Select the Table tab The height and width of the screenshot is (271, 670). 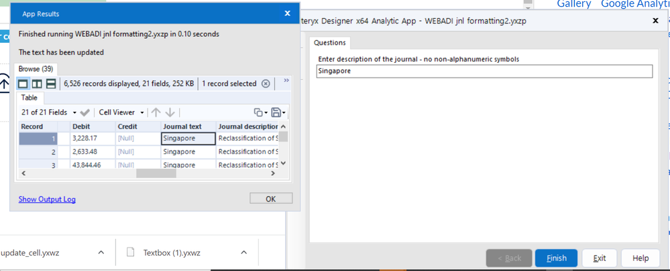pos(30,98)
